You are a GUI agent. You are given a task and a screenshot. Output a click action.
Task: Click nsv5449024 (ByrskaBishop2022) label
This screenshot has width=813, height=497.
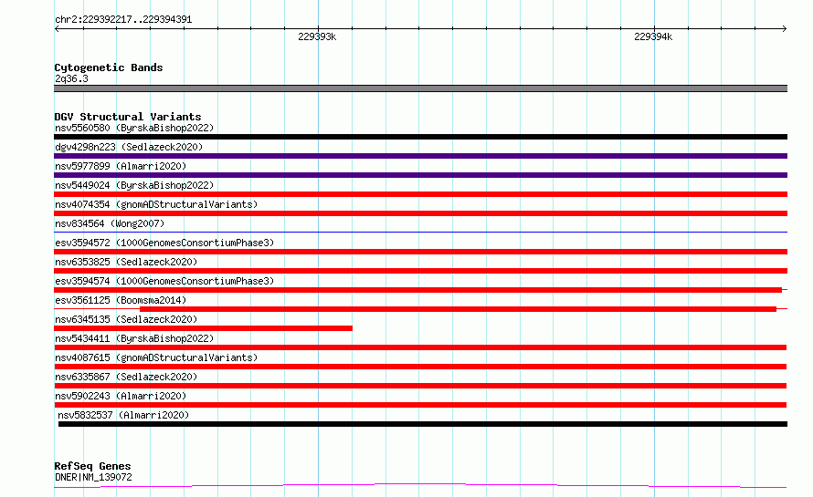(x=134, y=185)
